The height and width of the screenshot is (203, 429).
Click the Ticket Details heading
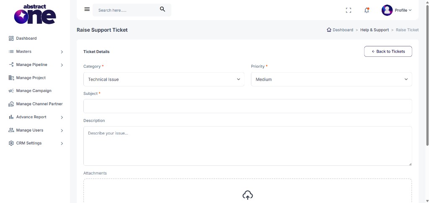(x=96, y=51)
